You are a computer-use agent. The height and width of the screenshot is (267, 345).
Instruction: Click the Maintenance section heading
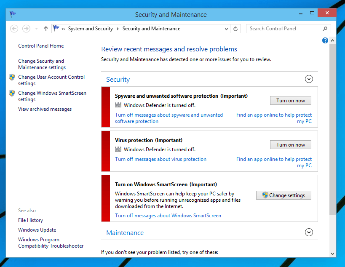[125, 233]
